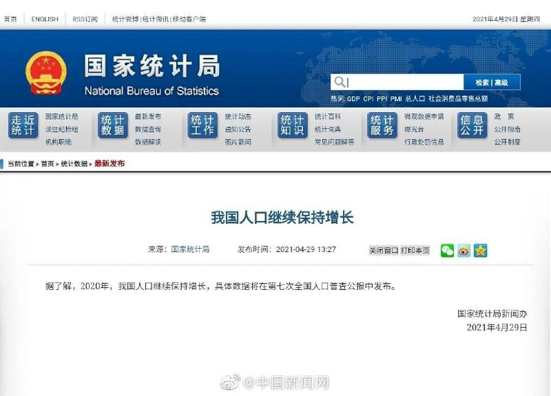This screenshot has height=396, width=551.
Task: Go to 首页 in the top bar
Action: click(x=10, y=19)
